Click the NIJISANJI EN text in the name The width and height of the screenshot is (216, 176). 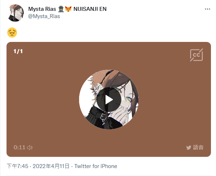tap(90, 9)
